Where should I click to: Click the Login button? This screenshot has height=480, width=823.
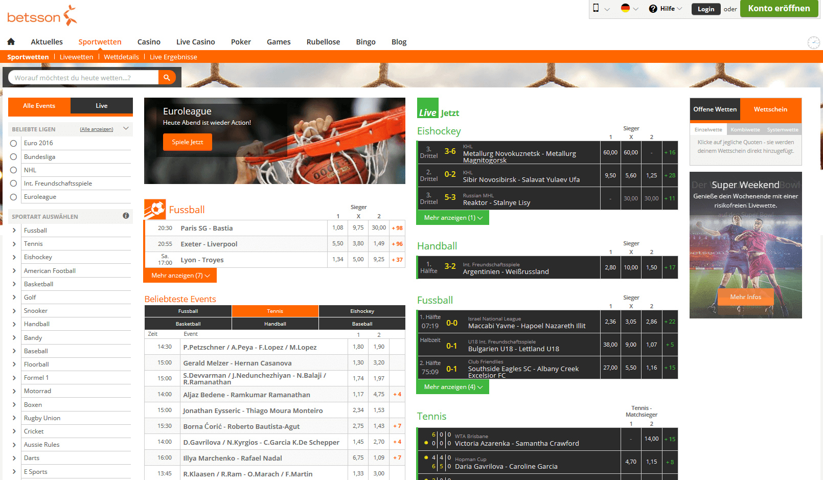(x=706, y=9)
